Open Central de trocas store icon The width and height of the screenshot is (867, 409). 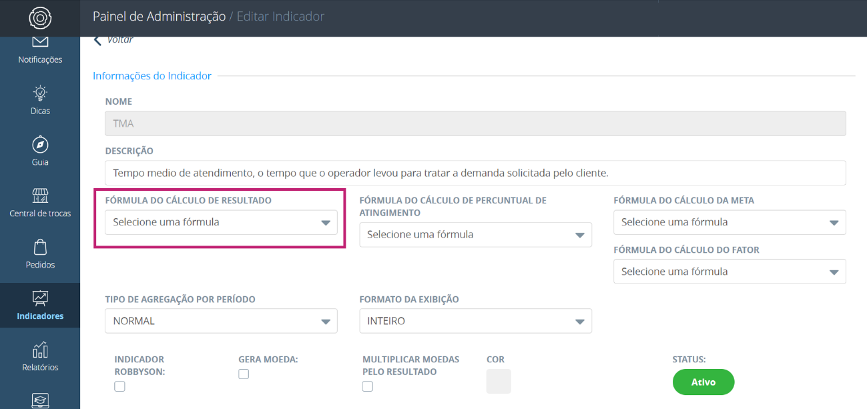coord(40,195)
